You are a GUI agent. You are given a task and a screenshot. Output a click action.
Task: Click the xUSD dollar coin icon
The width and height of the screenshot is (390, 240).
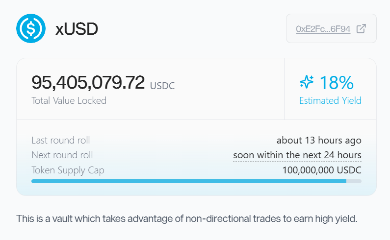pos(30,29)
